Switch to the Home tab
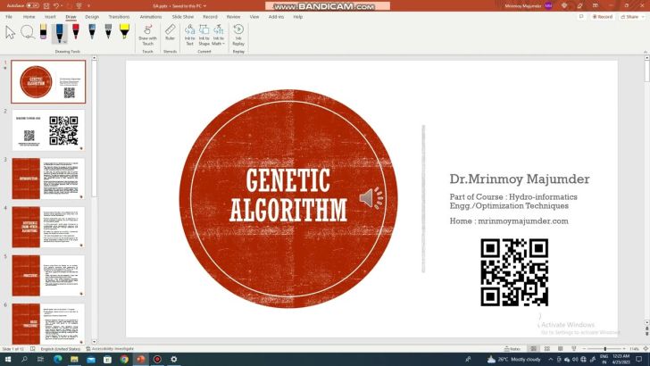The image size is (650, 366). pyautogui.click(x=29, y=17)
